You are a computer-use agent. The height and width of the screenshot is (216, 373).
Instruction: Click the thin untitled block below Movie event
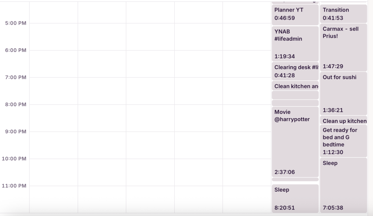[x=295, y=180]
